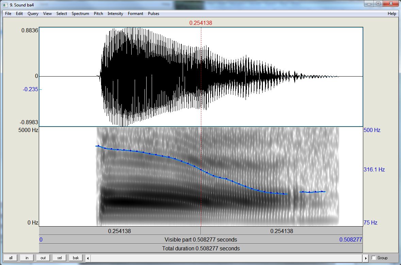
Task: Play the right 0.254138 segment bar
Action: click(x=282, y=231)
